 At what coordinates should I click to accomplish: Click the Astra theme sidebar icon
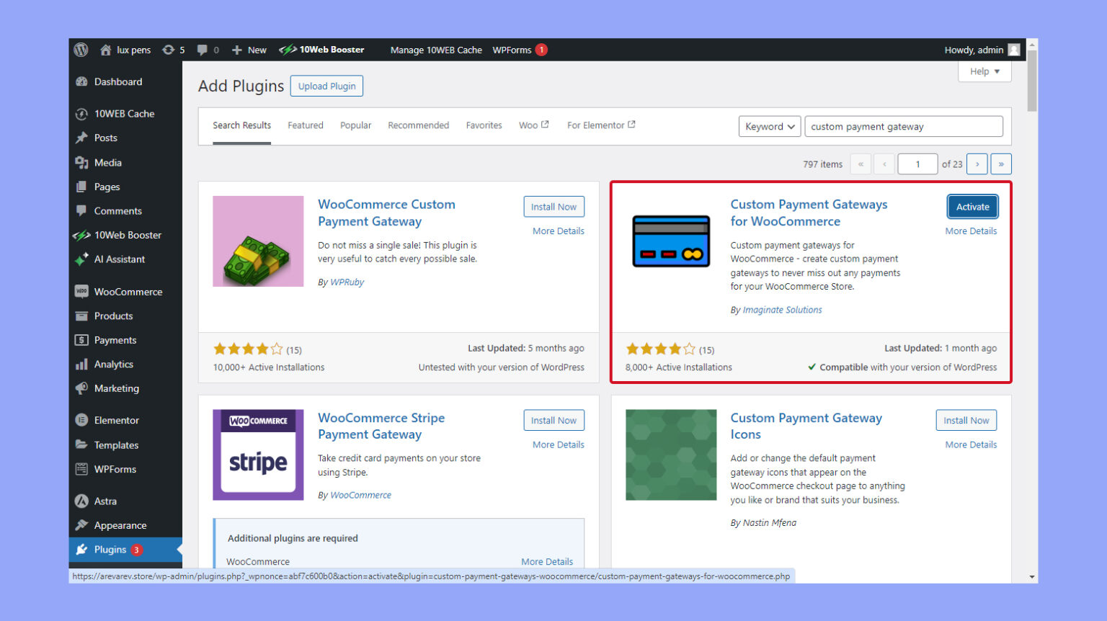(x=83, y=500)
